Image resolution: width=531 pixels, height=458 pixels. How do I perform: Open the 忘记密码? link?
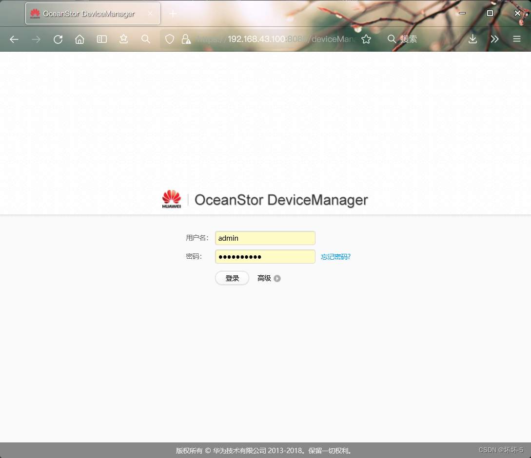coord(335,257)
